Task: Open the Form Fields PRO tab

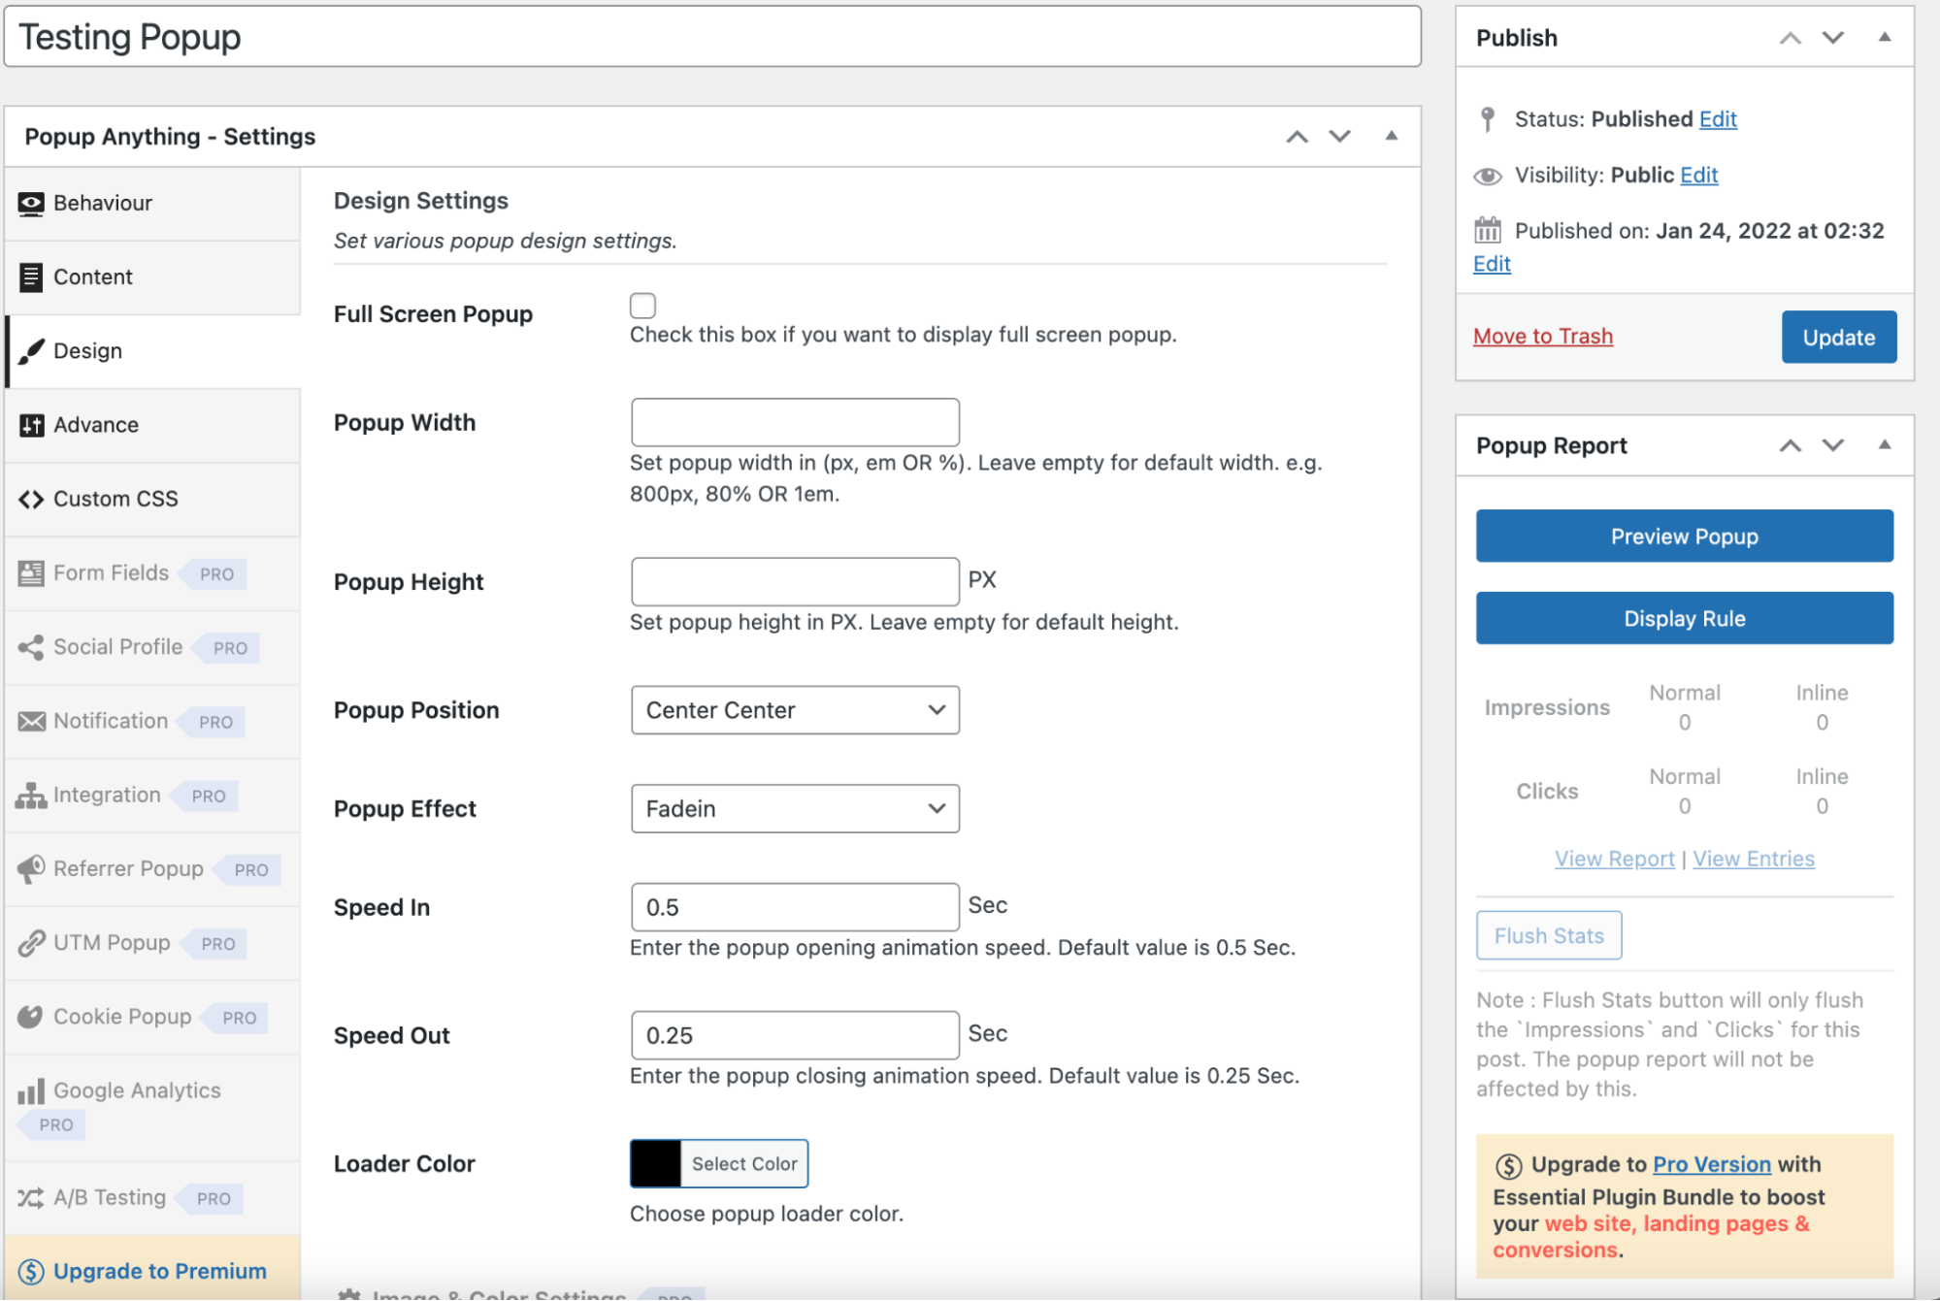Action: [153, 573]
